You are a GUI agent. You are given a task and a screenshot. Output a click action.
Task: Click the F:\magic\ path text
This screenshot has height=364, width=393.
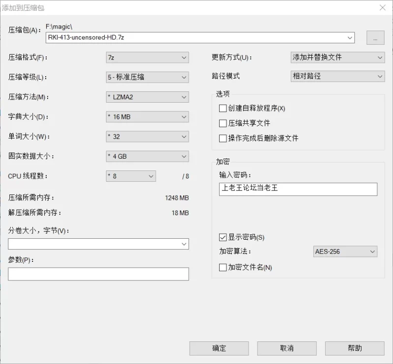[59, 27]
